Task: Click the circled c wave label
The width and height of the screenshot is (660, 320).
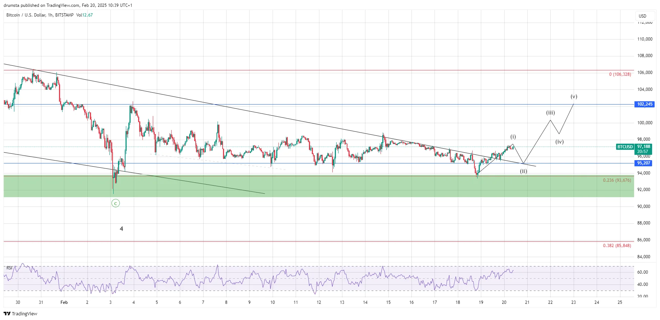Action: point(115,203)
